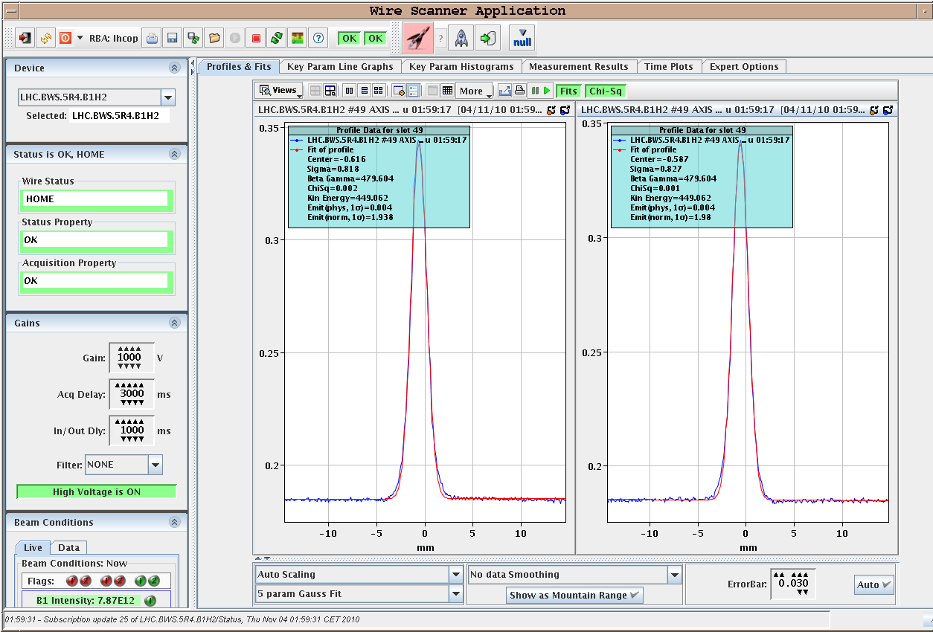Viewport: 933px width, 632px height.
Task: Click the Gain 1000 V stepper
Action: click(131, 358)
